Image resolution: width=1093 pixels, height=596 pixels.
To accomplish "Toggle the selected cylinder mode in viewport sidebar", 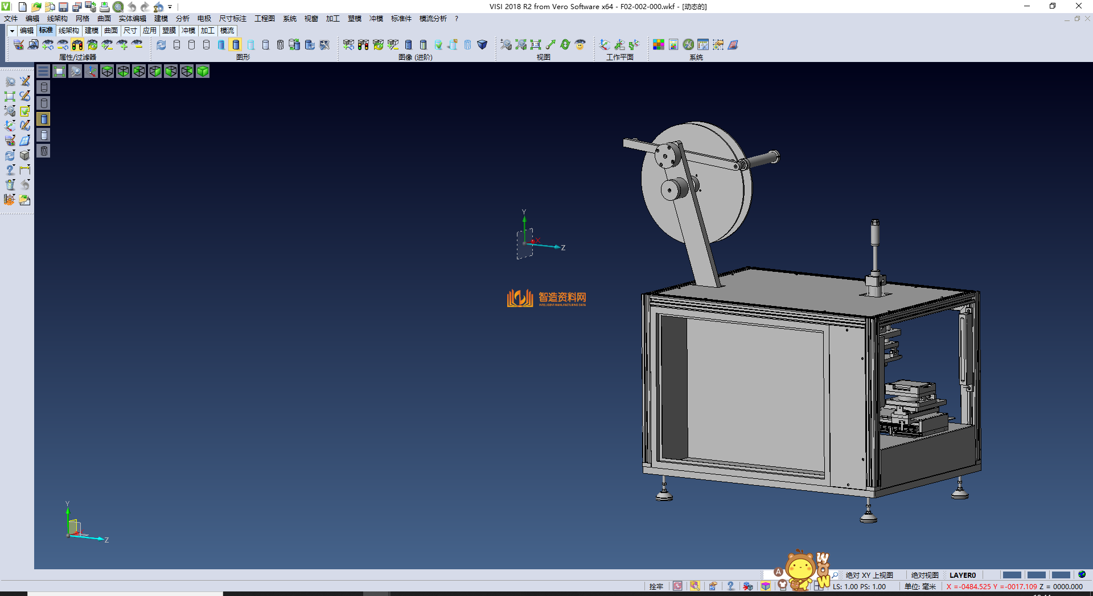I will tap(44, 119).
